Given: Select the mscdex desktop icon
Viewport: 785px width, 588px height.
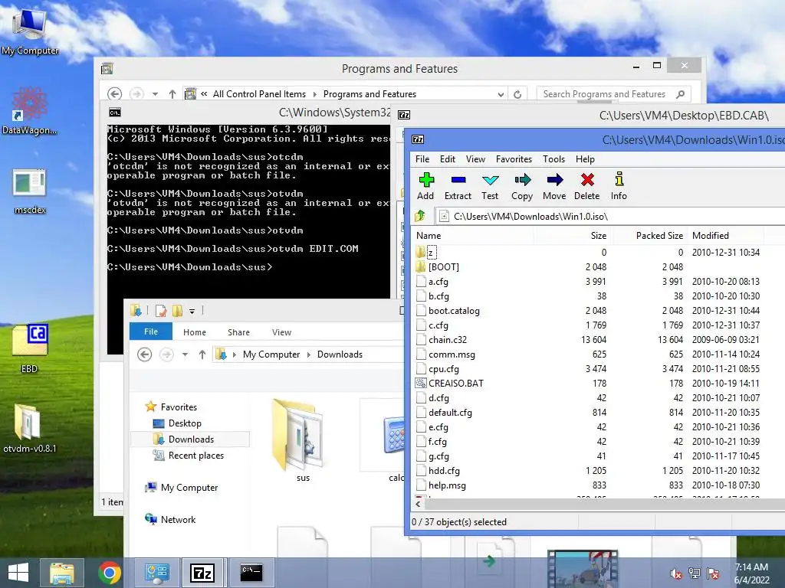Looking at the screenshot, I should coord(30,191).
